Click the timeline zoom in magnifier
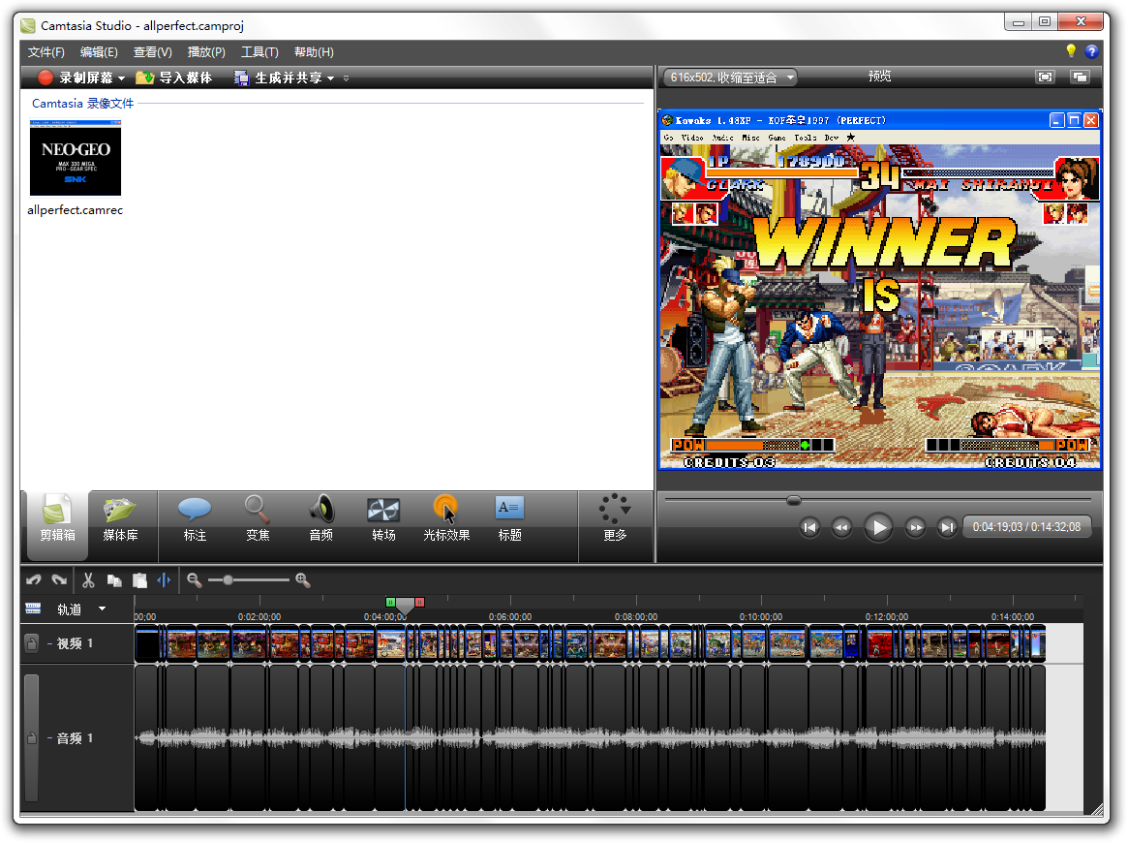 point(303,580)
